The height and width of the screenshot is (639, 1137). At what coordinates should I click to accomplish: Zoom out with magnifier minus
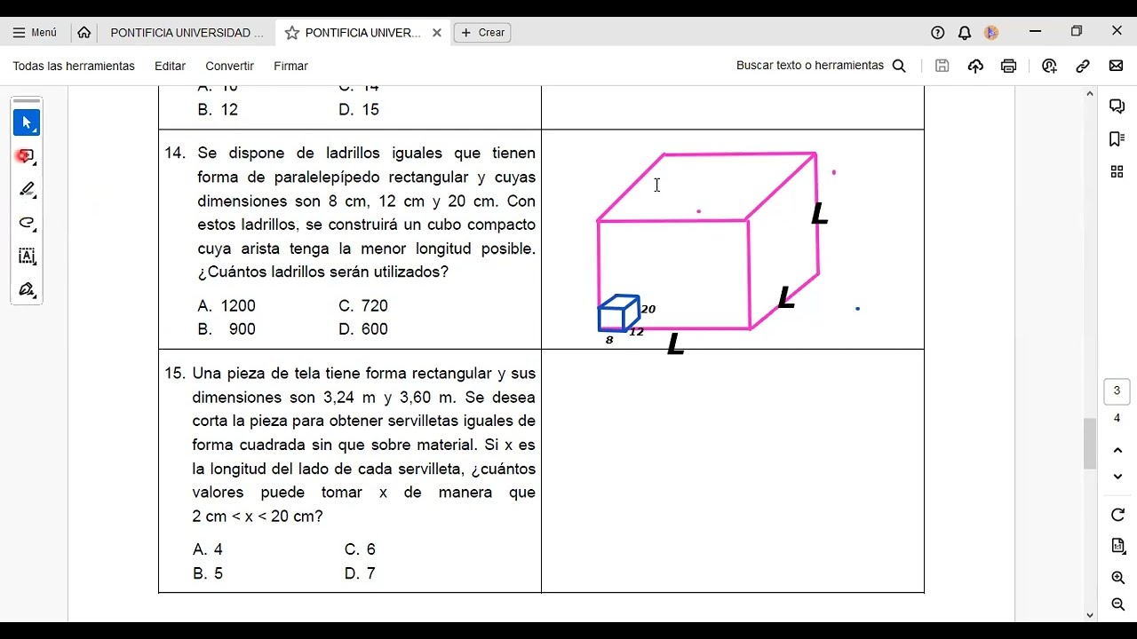[x=1118, y=604]
